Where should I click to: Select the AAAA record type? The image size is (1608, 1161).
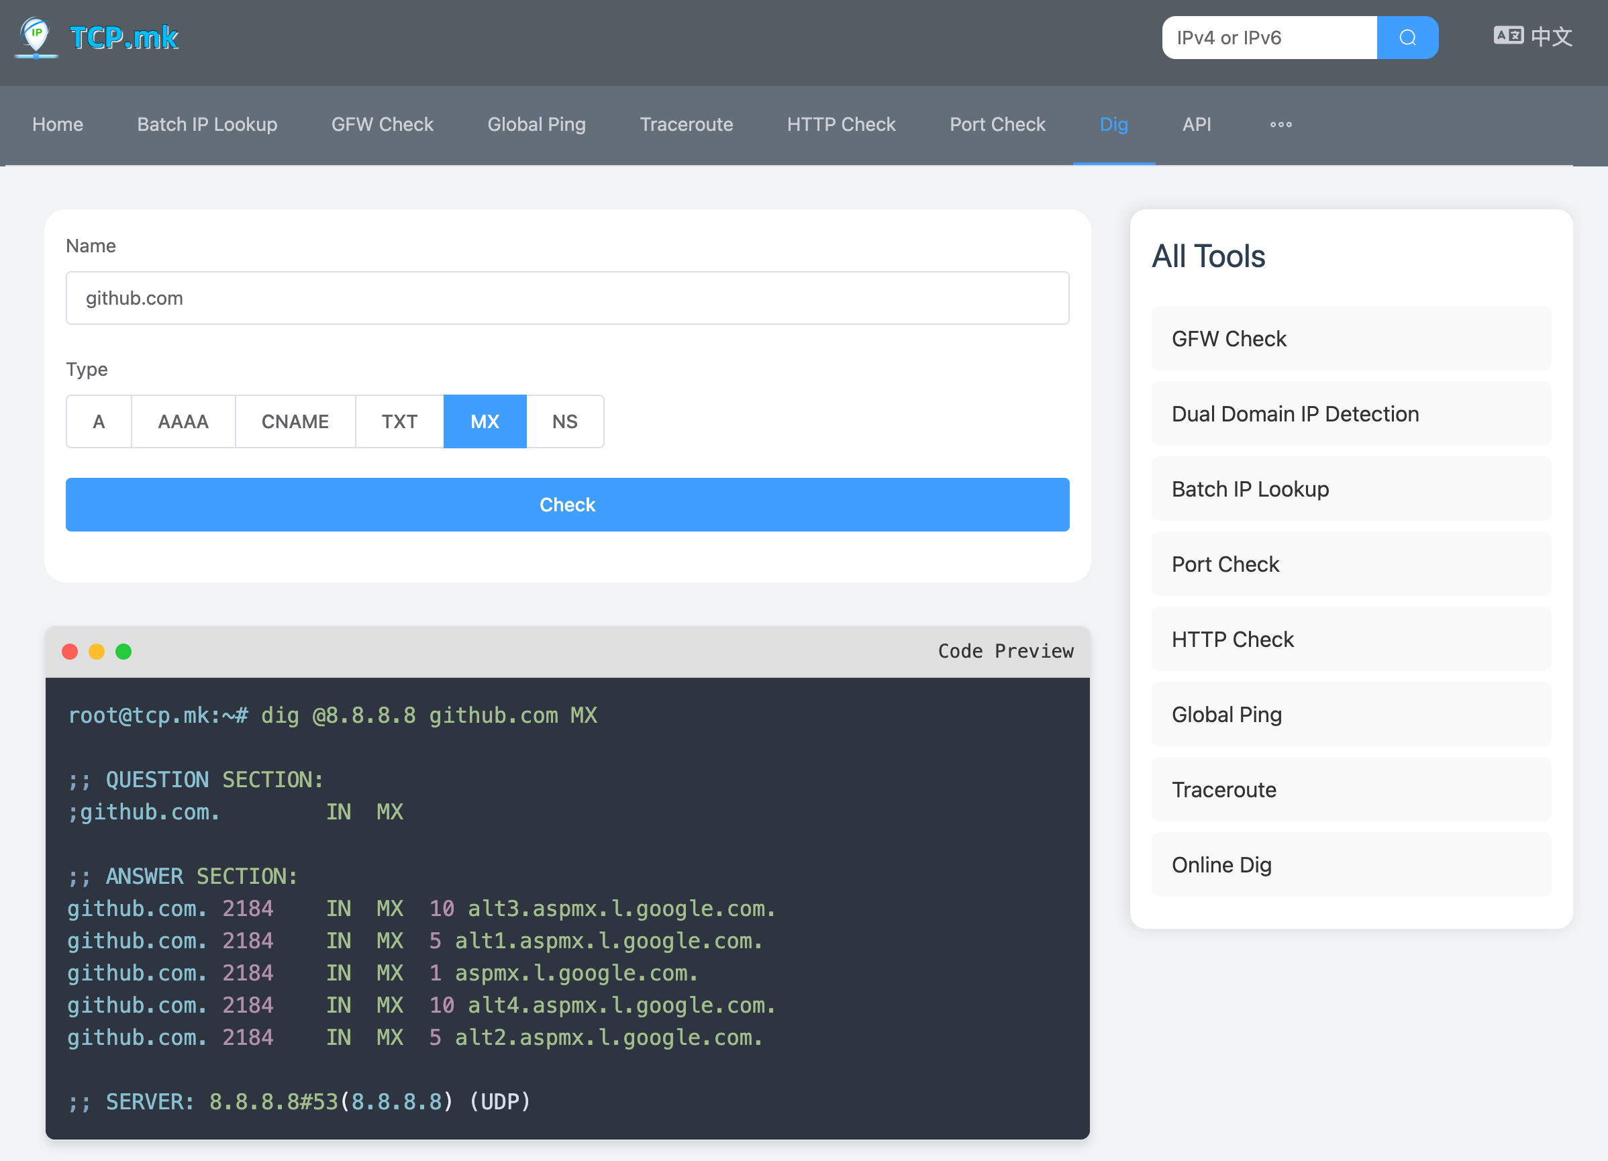tap(183, 421)
